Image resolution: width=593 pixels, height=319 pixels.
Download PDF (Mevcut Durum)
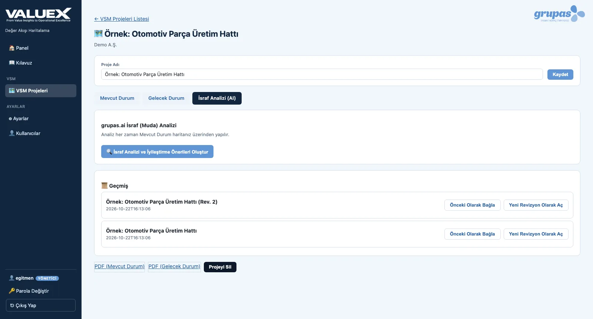[119, 267]
